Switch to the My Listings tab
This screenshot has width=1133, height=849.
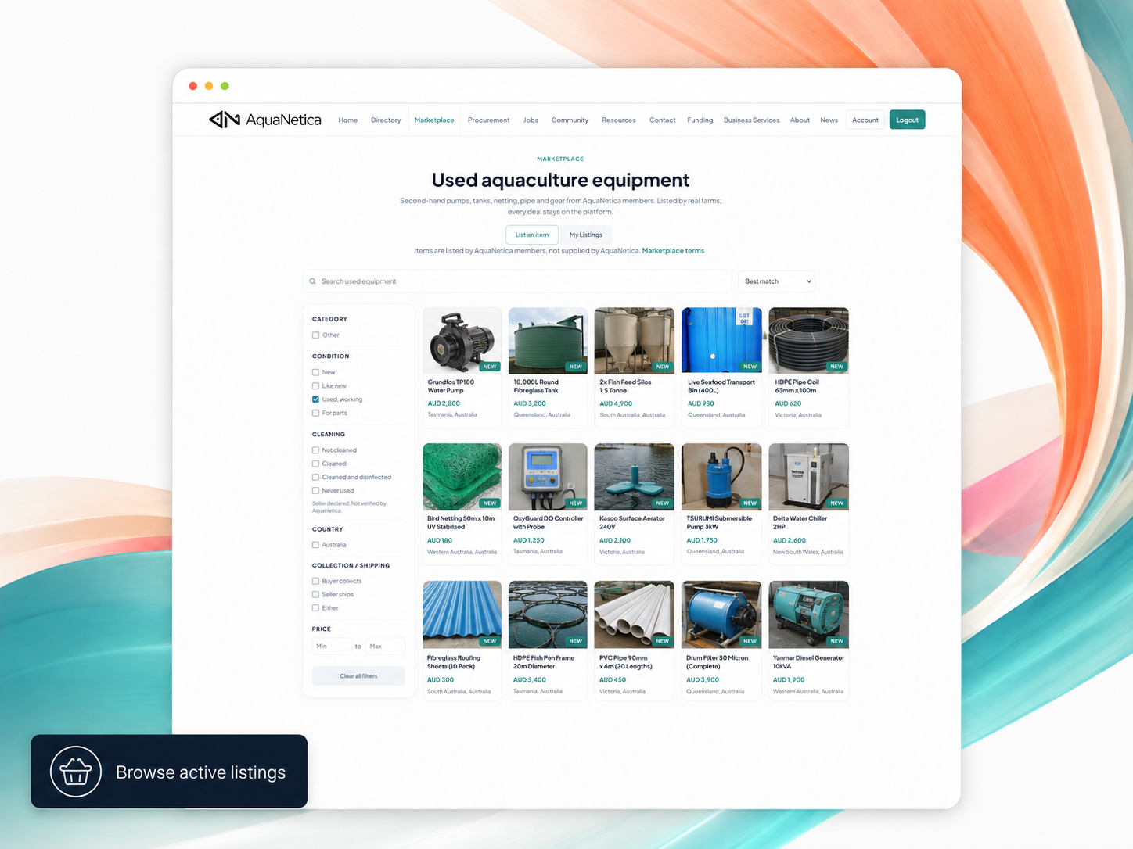coord(586,235)
